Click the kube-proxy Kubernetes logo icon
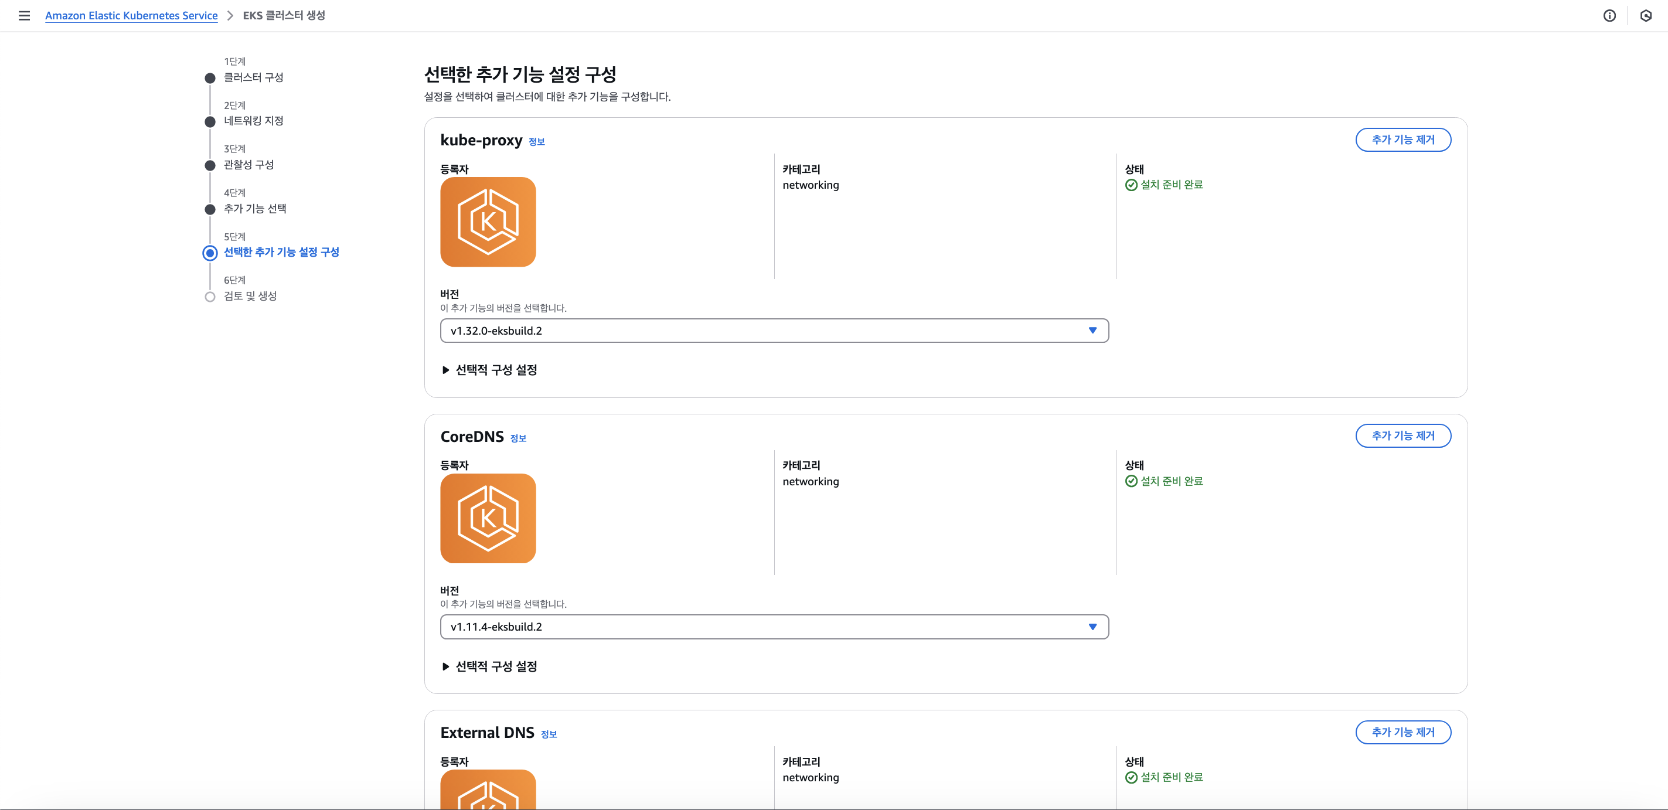Image resolution: width=1668 pixels, height=810 pixels. 488,222
